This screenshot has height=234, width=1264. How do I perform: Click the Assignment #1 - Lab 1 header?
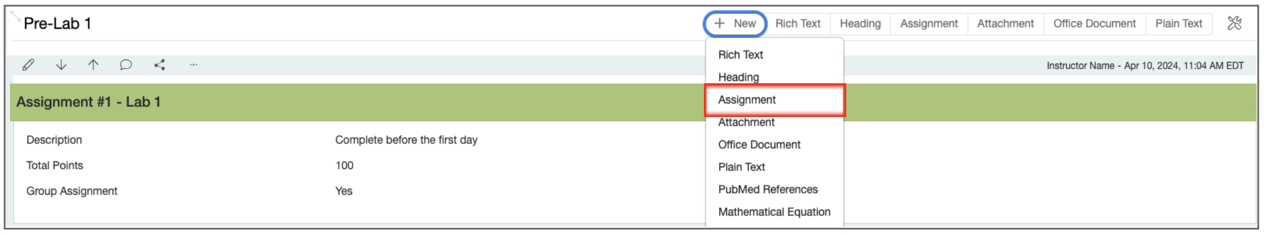coord(88,102)
